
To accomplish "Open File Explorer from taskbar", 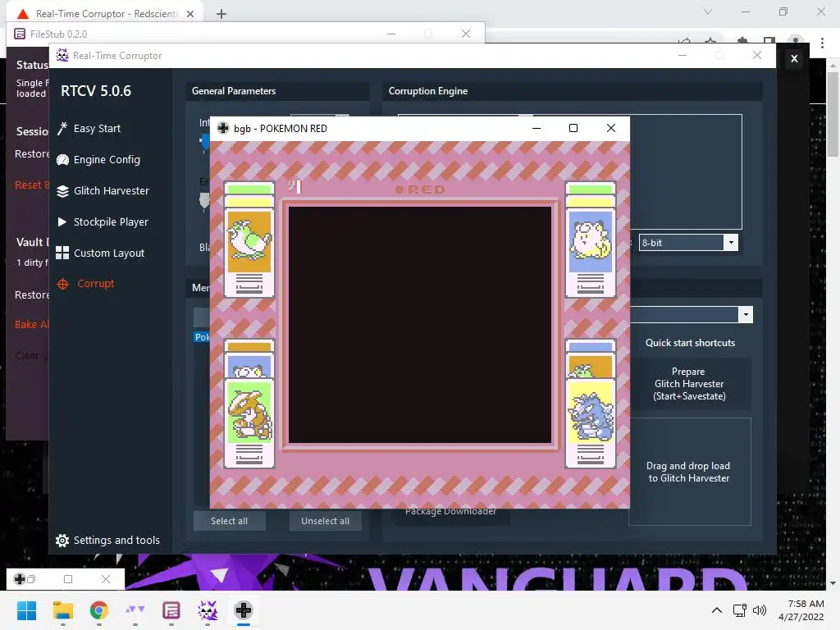I will 62,610.
